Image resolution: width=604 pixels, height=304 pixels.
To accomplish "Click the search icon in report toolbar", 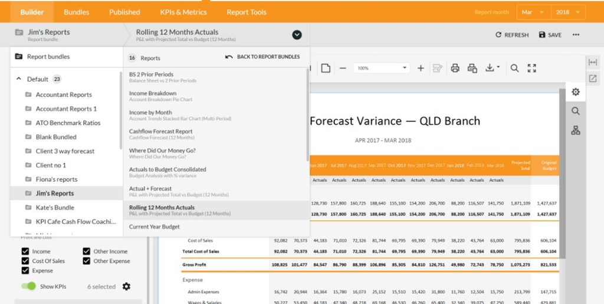I will coord(514,68).
